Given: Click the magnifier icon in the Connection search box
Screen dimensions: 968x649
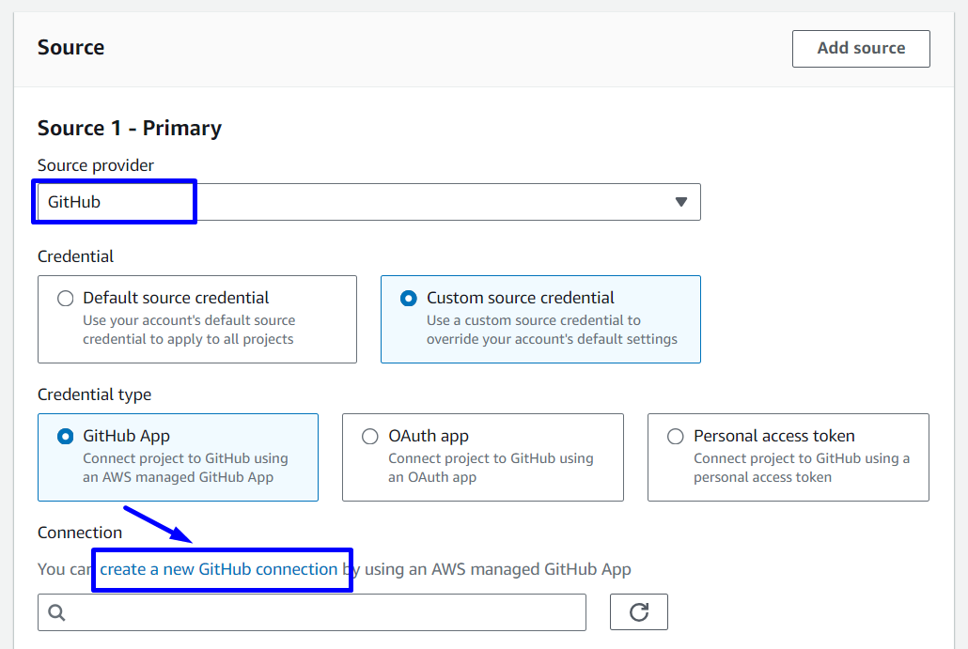Looking at the screenshot, I should point(56,612).
